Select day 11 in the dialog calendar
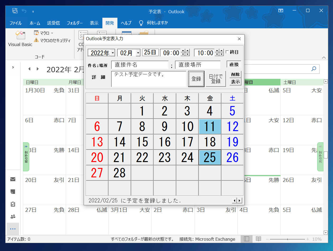 tap(210, 126)
